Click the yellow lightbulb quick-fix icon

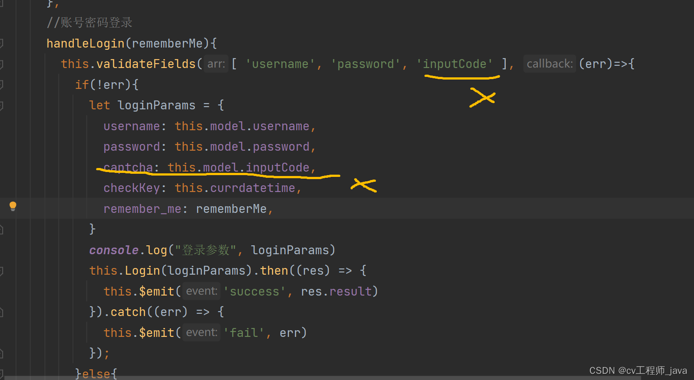click(x=13, y=206)
